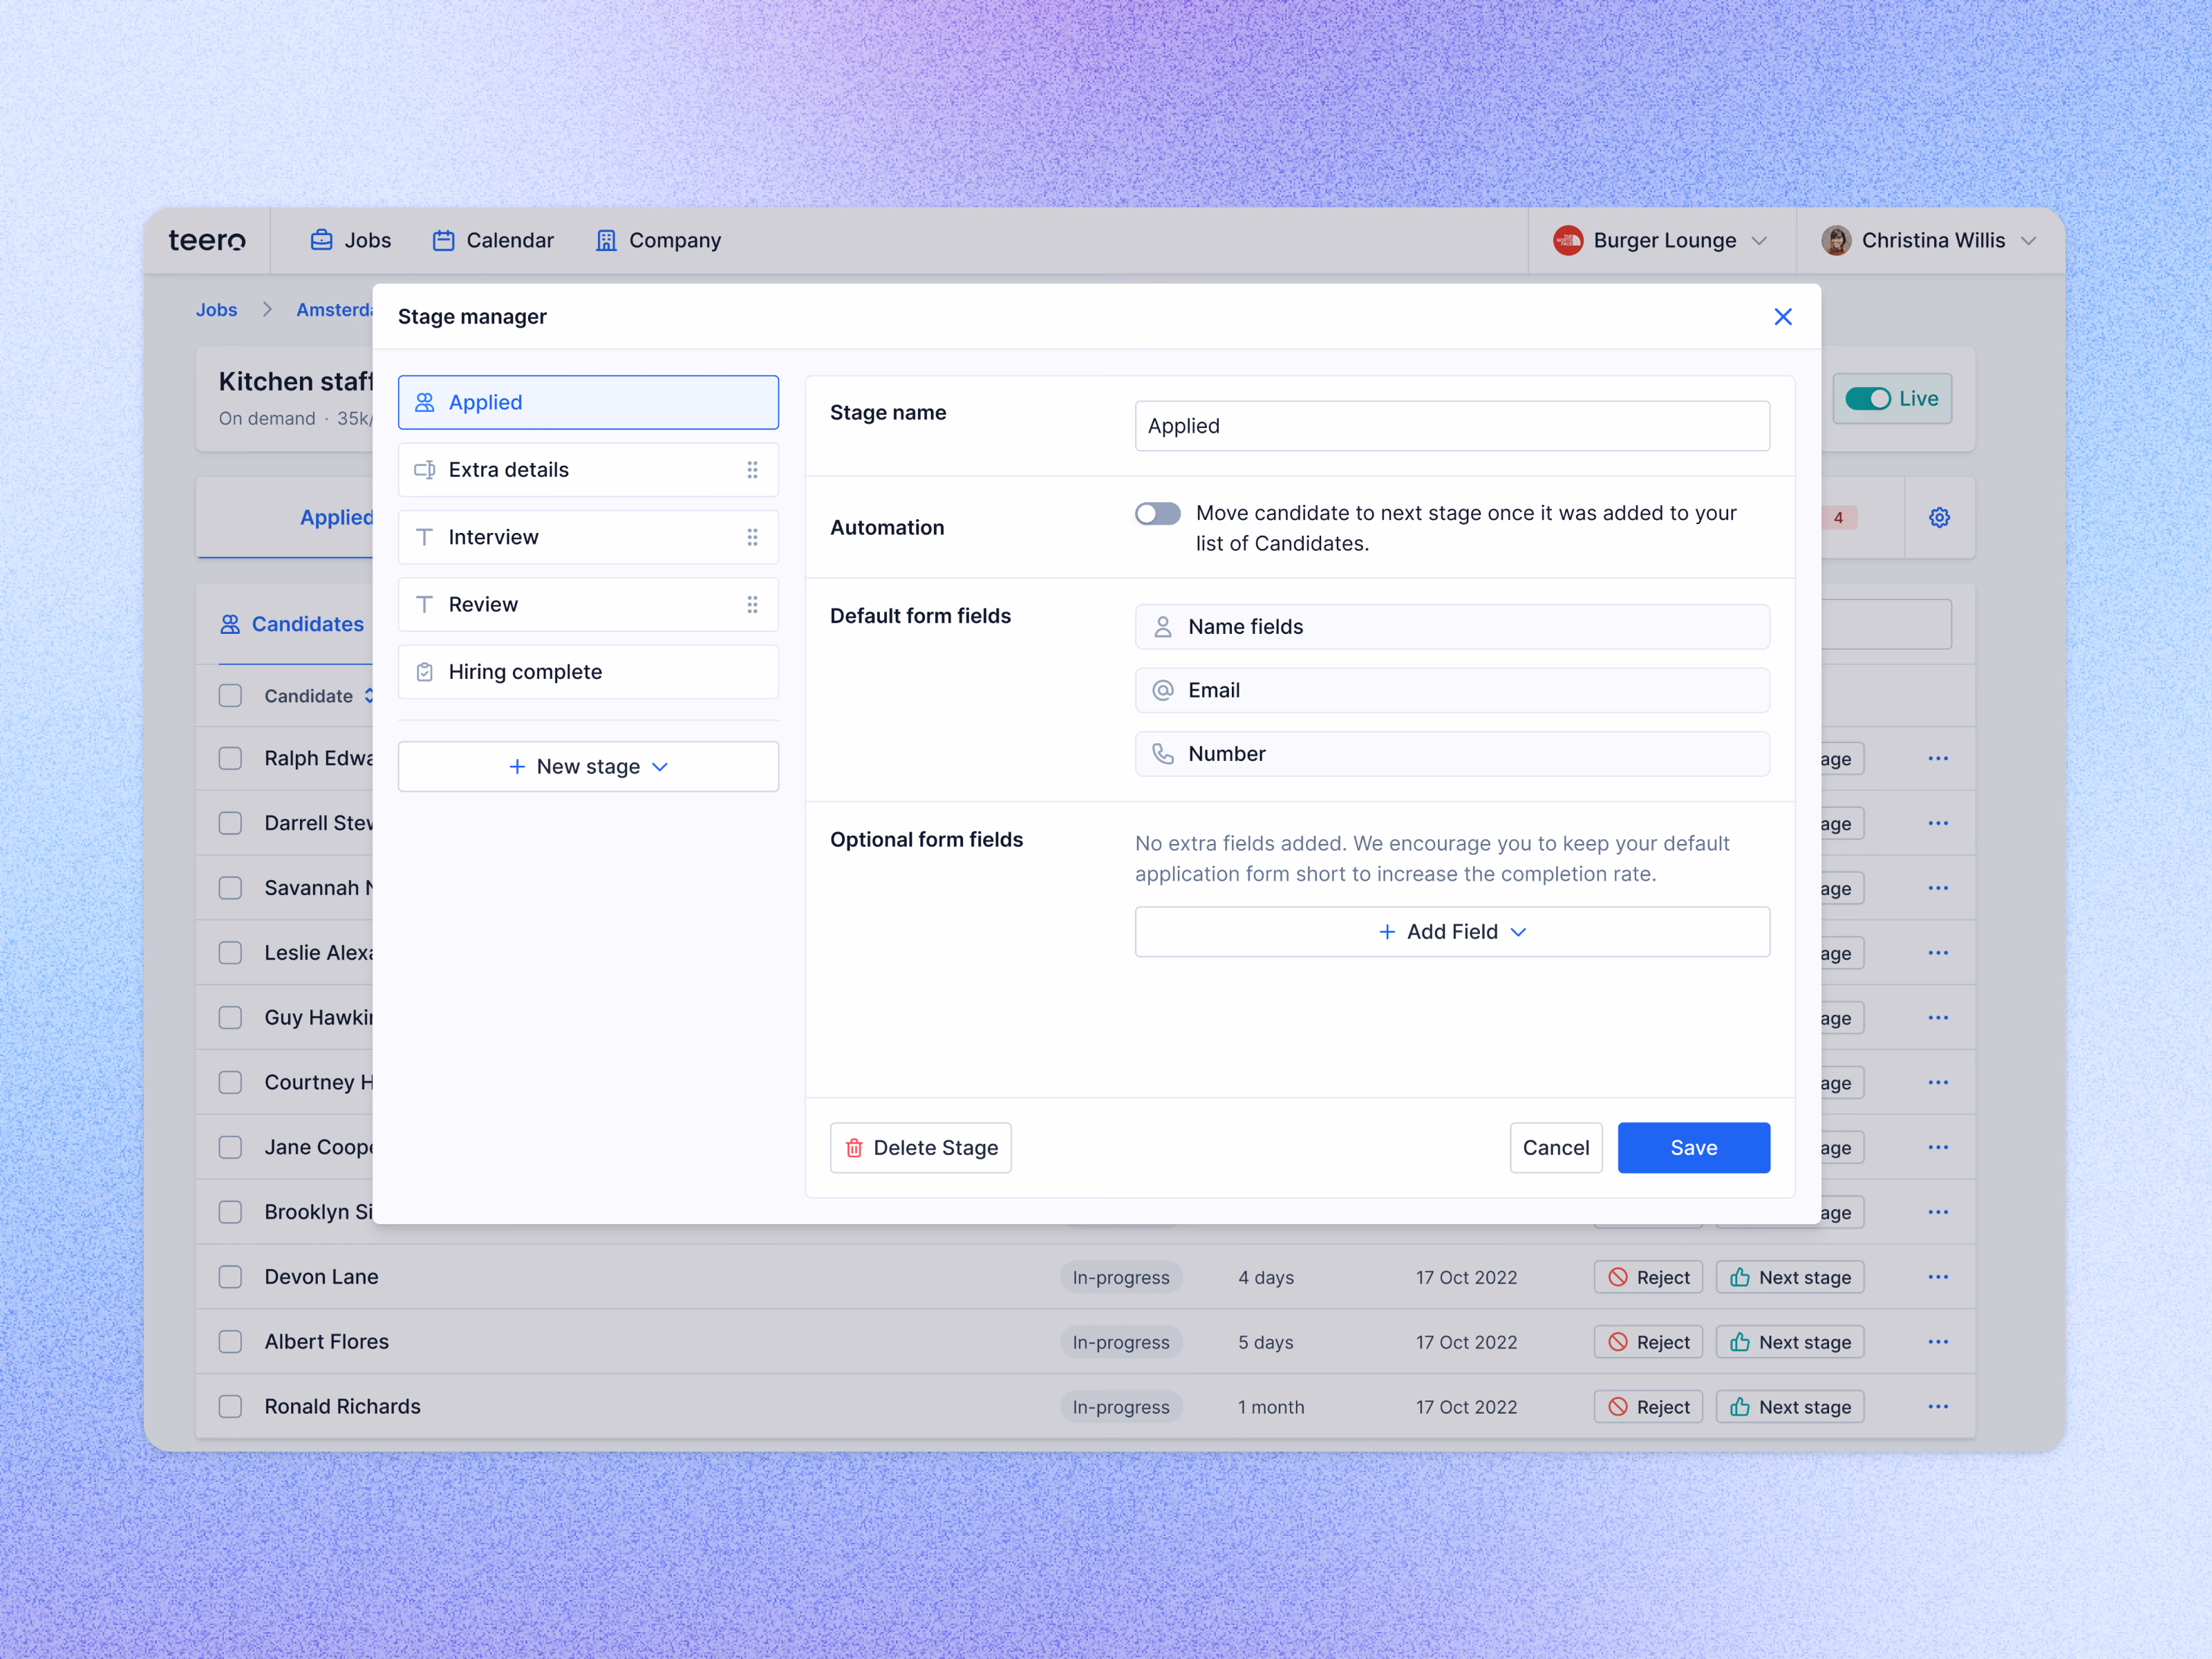
Task: Click drag handle on Review stage
Action: tap(752, 604)
